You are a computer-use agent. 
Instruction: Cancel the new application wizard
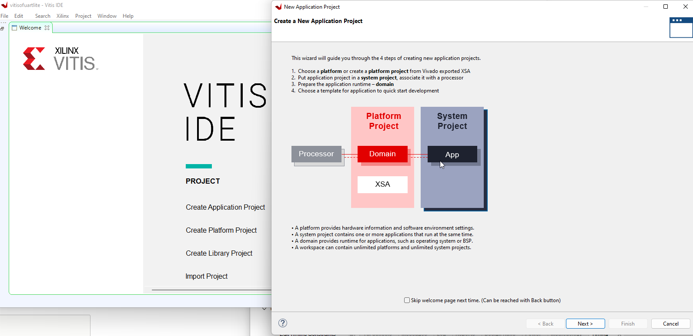670,324
